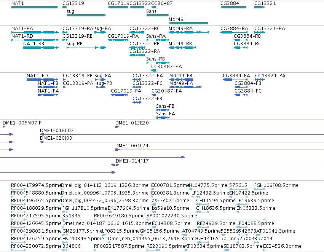Select EST EC24536.3prime
Viewport: 324px width, 252px height.
[282, 246]
